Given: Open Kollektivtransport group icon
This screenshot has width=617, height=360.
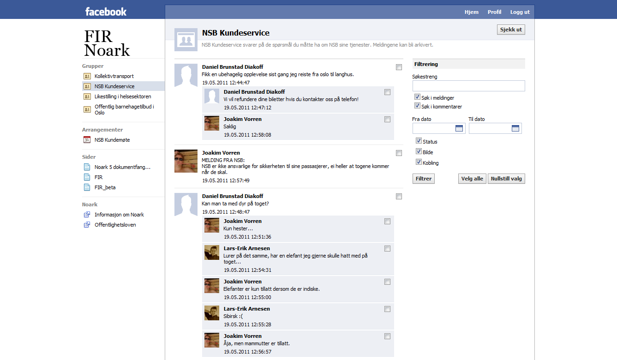Looking at the screenshot, I should (x=87, y=76).
